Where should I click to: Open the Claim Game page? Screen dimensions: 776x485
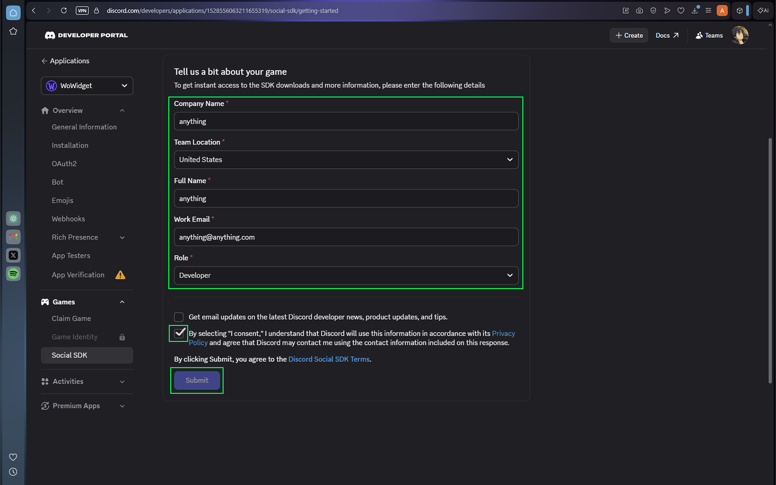tap(72, 319)
